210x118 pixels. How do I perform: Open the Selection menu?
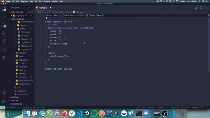coord(24,1)
